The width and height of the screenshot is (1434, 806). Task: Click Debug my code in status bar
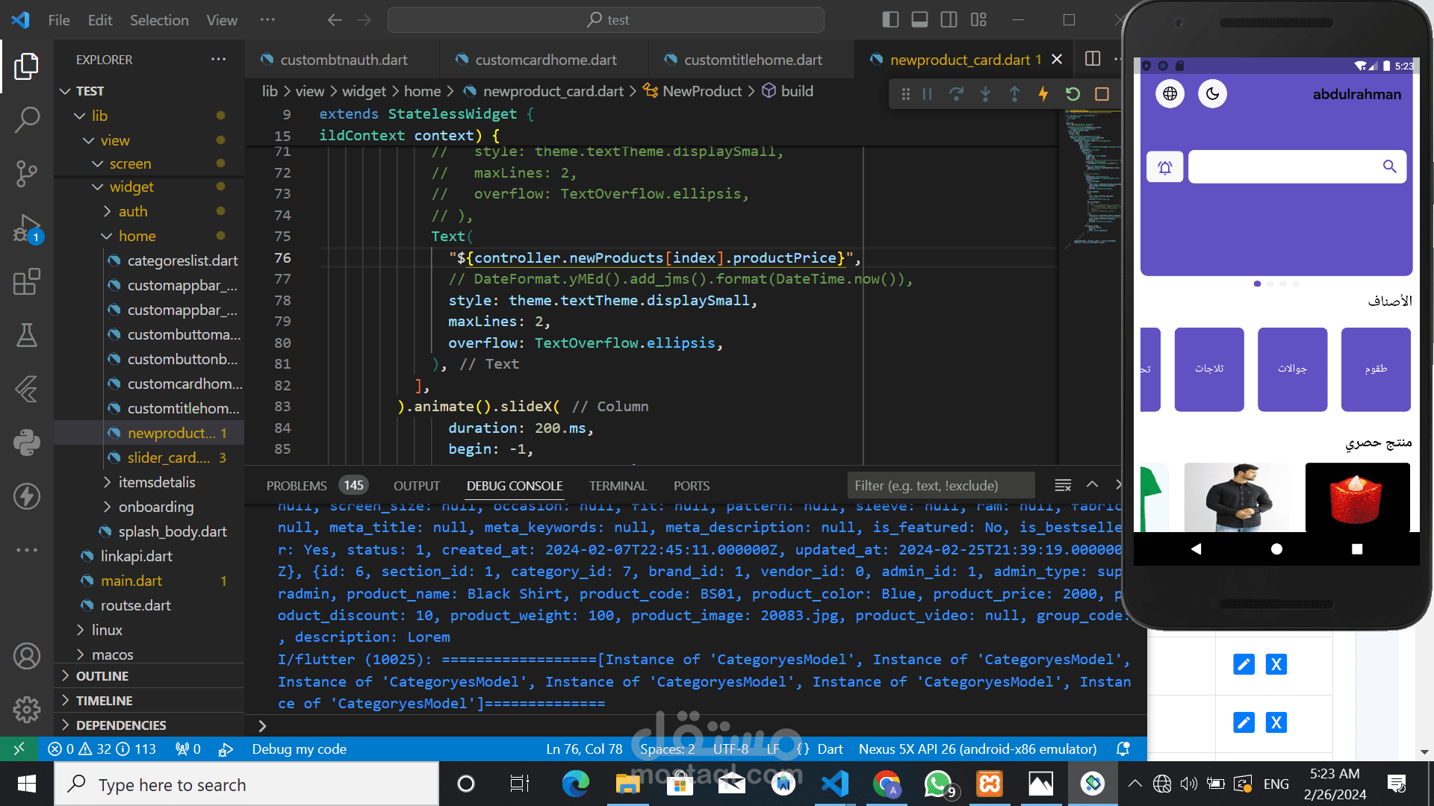[299, 749]
